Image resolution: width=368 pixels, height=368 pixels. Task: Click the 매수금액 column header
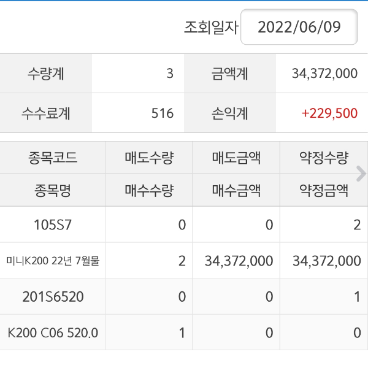click(236, 191)
